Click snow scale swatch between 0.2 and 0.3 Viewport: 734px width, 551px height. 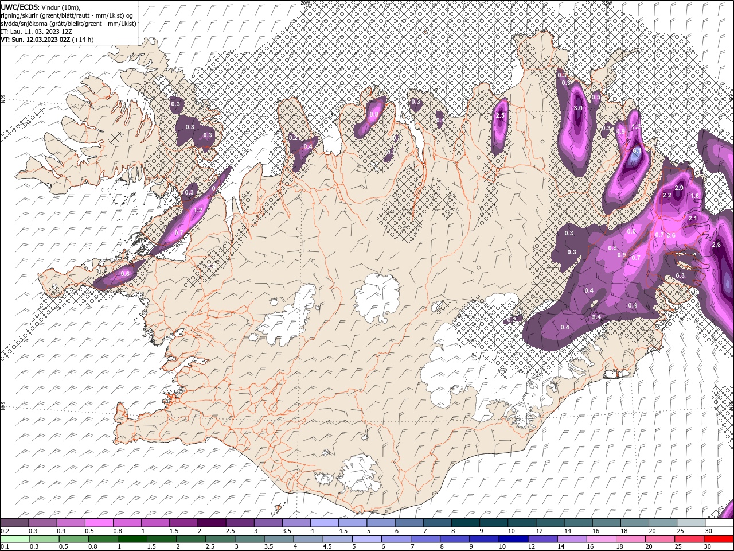[x=15, y=523]
